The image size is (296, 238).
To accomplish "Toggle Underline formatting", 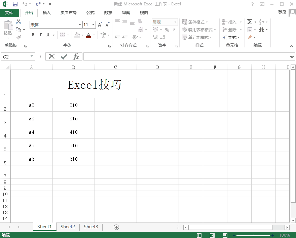I will click(x=48, y=35).
